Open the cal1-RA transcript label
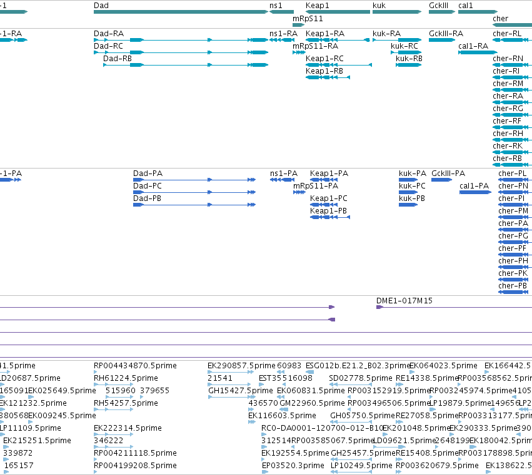This screenshot has height=475, width=532. (x=473, y=46)
